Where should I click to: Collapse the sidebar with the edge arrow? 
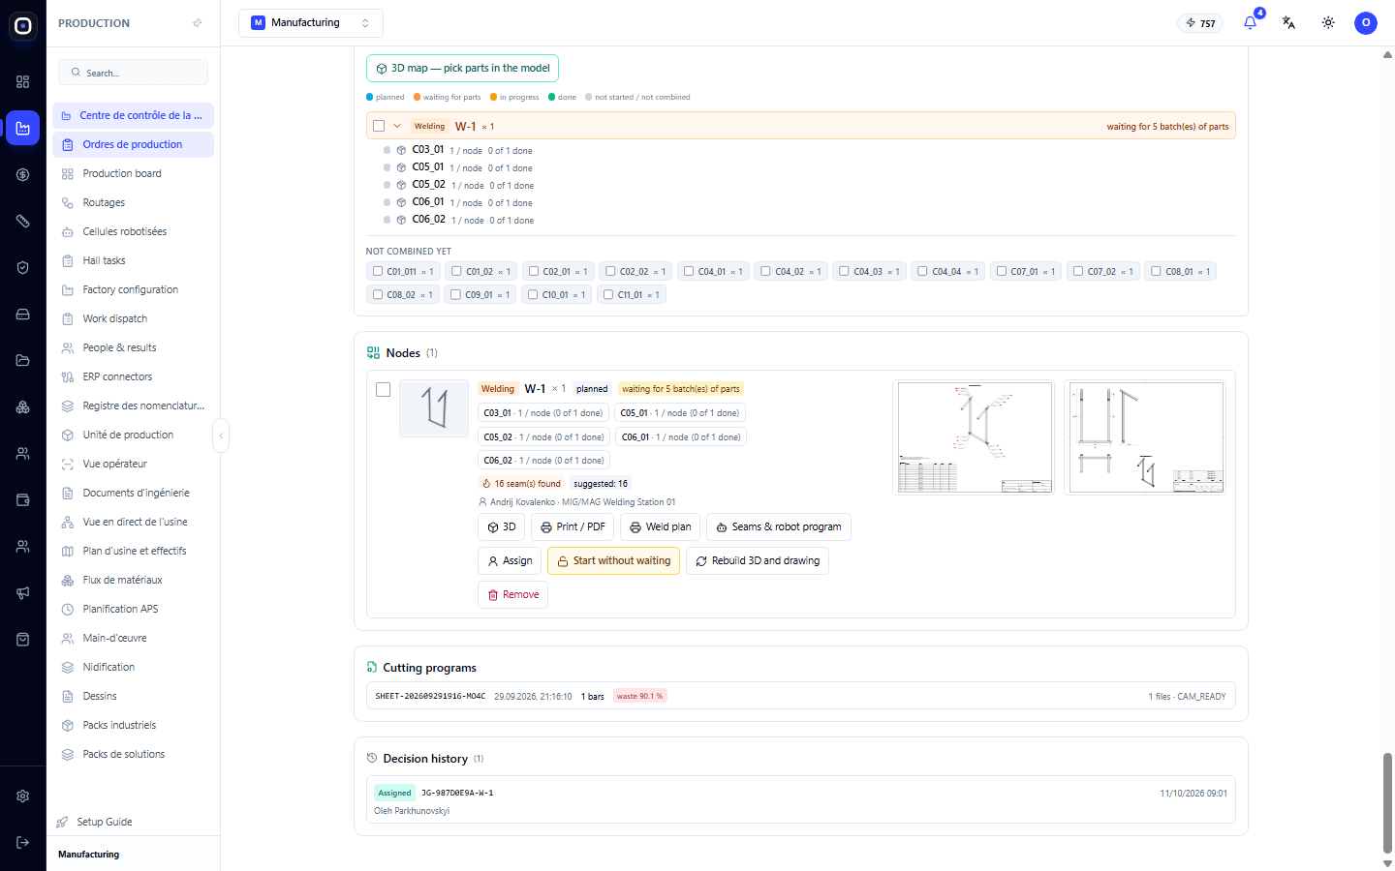point(221,435)
